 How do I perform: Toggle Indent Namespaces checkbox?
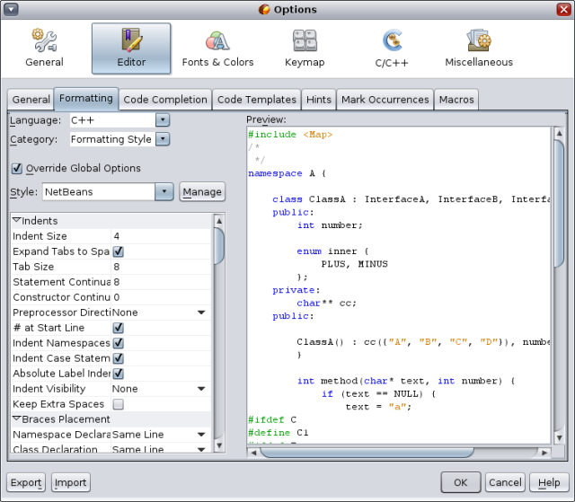pos(118,343)
